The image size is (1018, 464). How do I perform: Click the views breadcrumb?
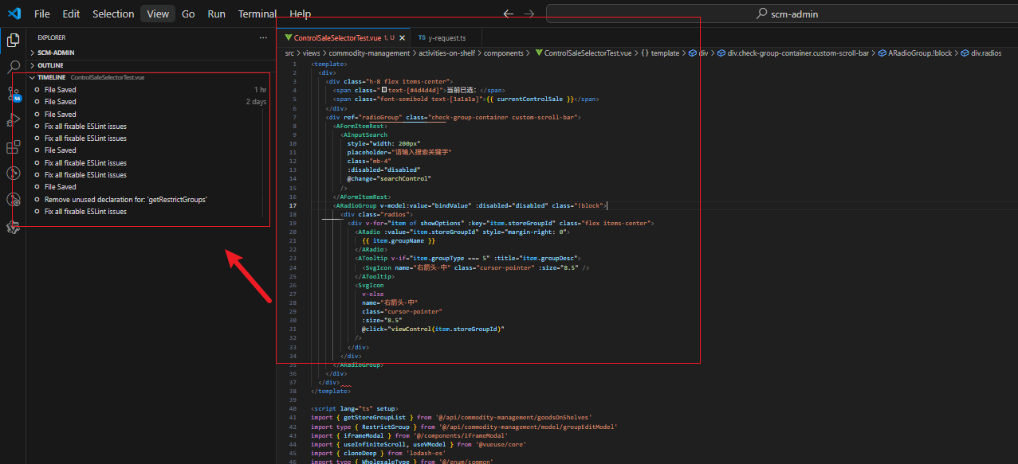point(311,53)
